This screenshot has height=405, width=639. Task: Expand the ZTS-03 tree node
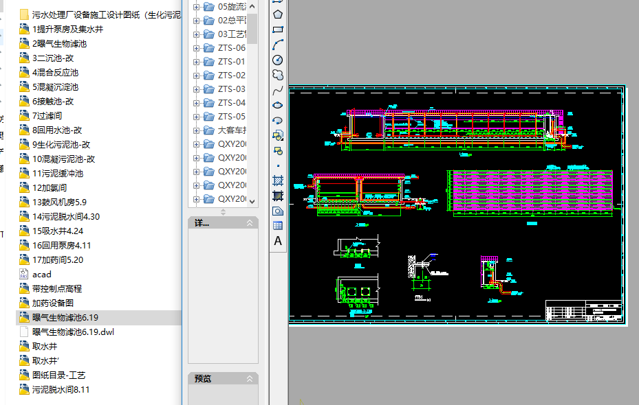[197, 89]
